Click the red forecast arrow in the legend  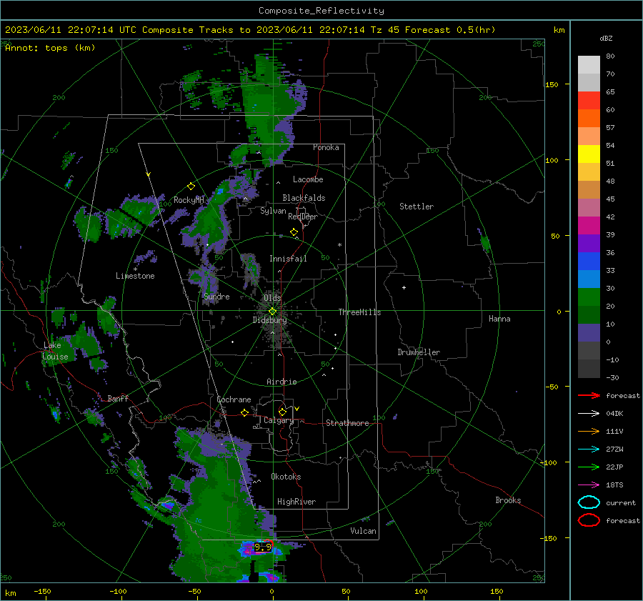coord(589,395)
